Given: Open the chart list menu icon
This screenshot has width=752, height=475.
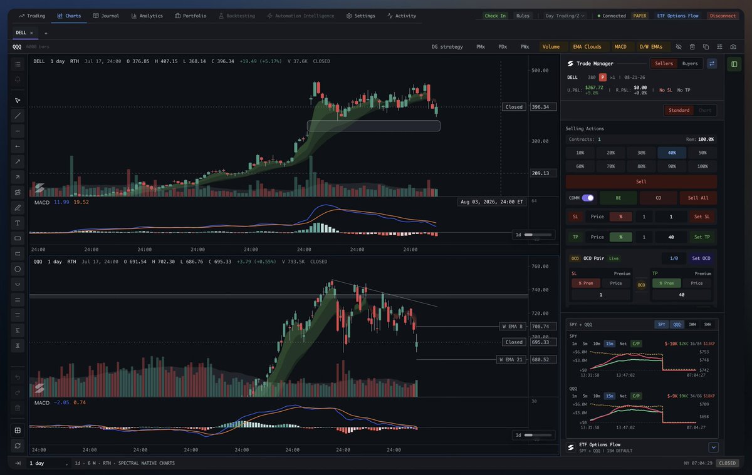Looking at the screenshot, I should coord(18,64).
